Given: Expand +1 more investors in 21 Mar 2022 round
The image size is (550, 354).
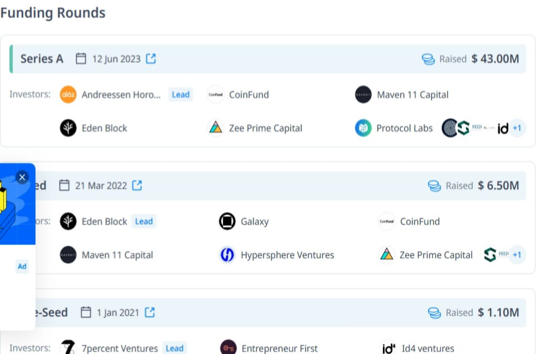Looking at the screenshot, I should [x=517, y=255].
